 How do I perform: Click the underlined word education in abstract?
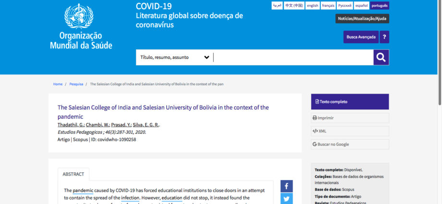(172, 198)
